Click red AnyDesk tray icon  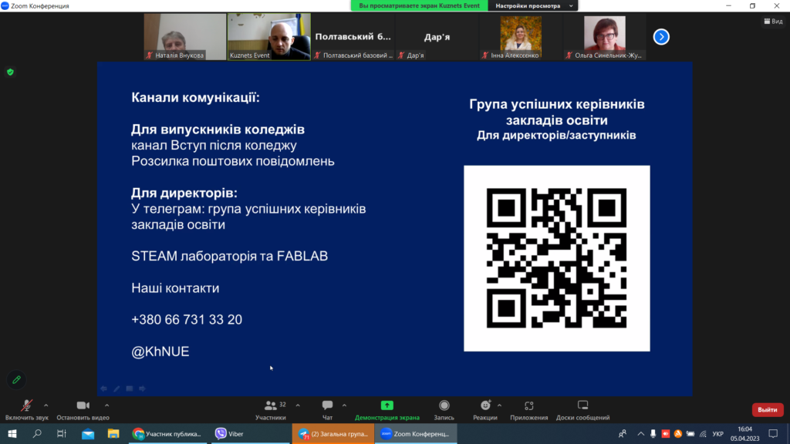click(666, 433)
